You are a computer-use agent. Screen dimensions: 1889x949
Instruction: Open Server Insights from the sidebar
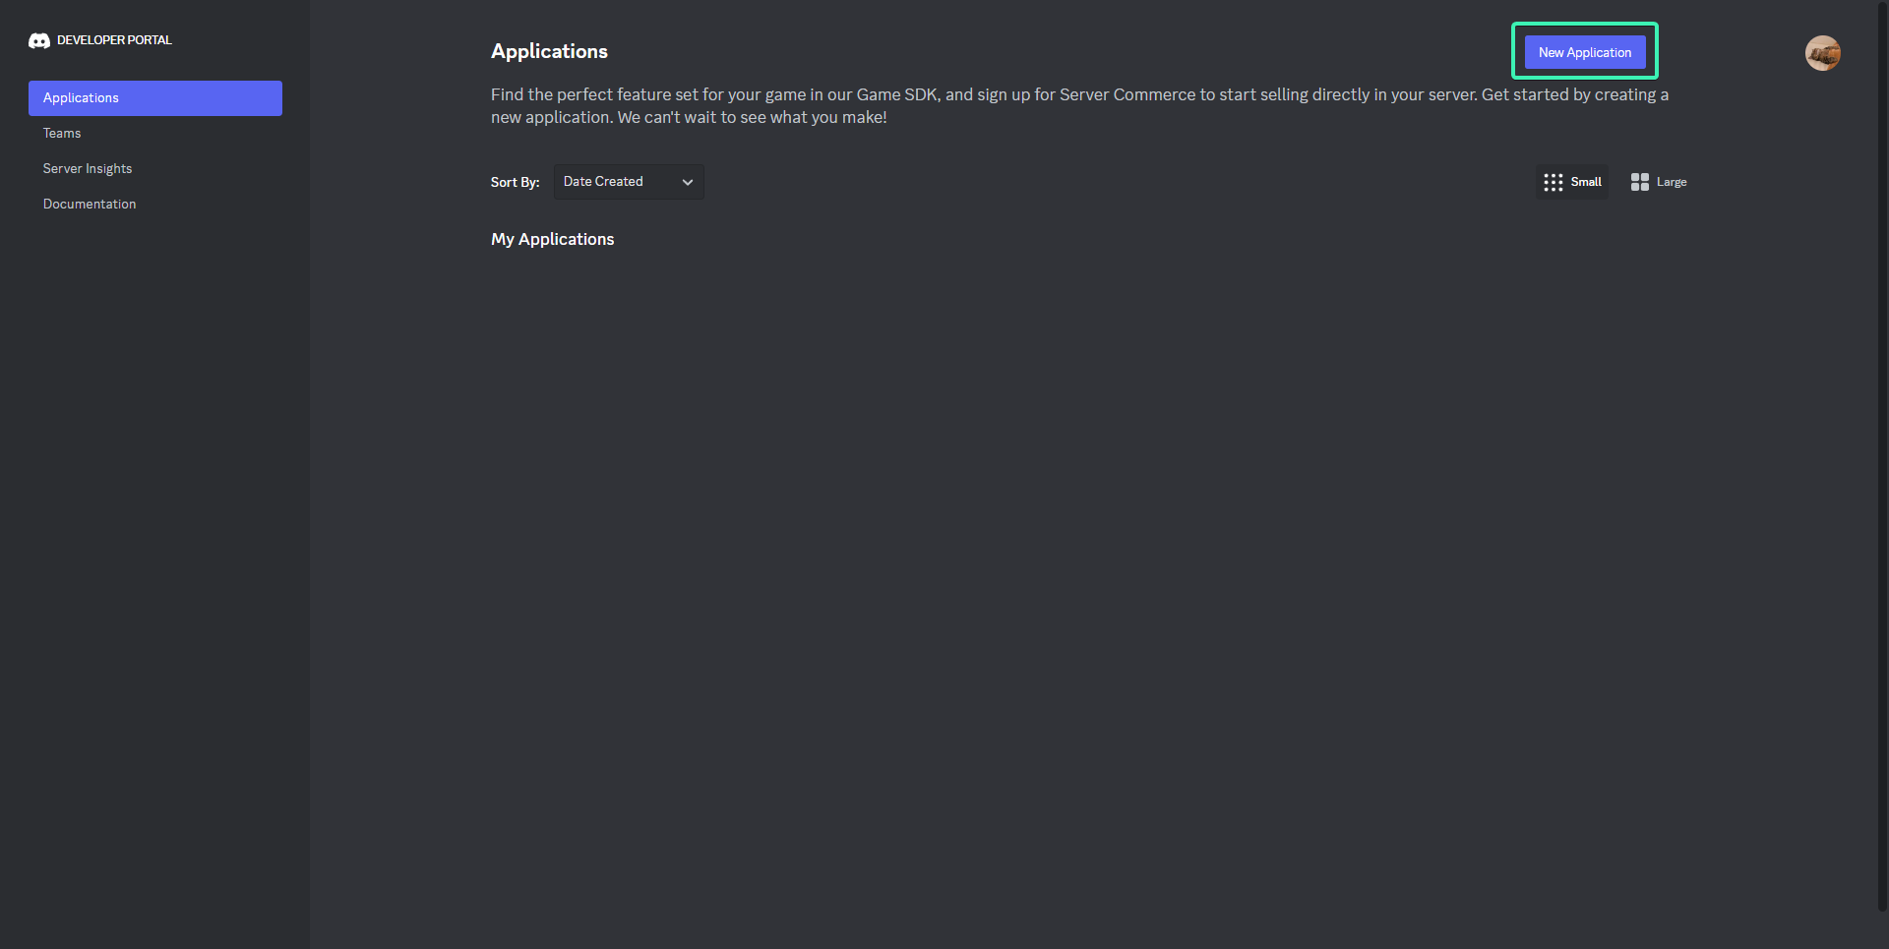(x=88, y=168)
